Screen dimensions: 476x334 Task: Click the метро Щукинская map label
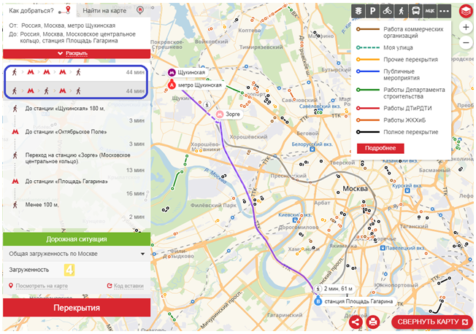click(200, 85)
